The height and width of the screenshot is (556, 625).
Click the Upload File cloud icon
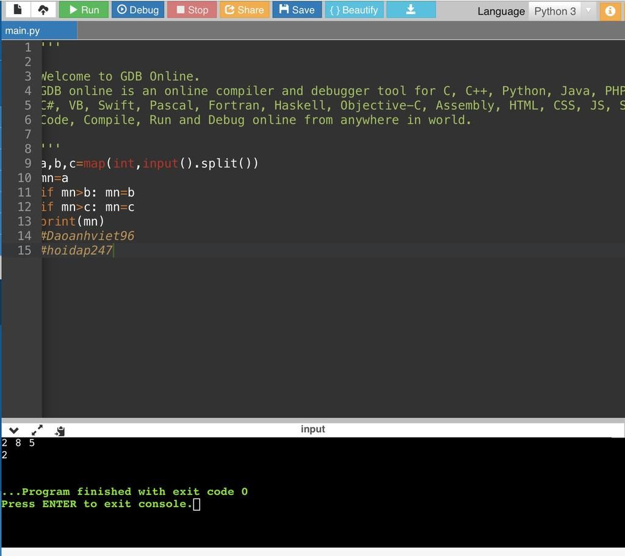[43, 9]
